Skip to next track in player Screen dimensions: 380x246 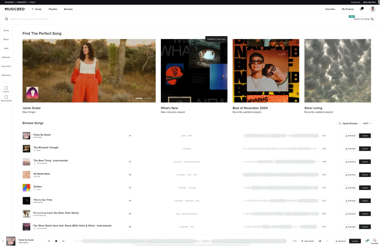click(x=64, y=241)
